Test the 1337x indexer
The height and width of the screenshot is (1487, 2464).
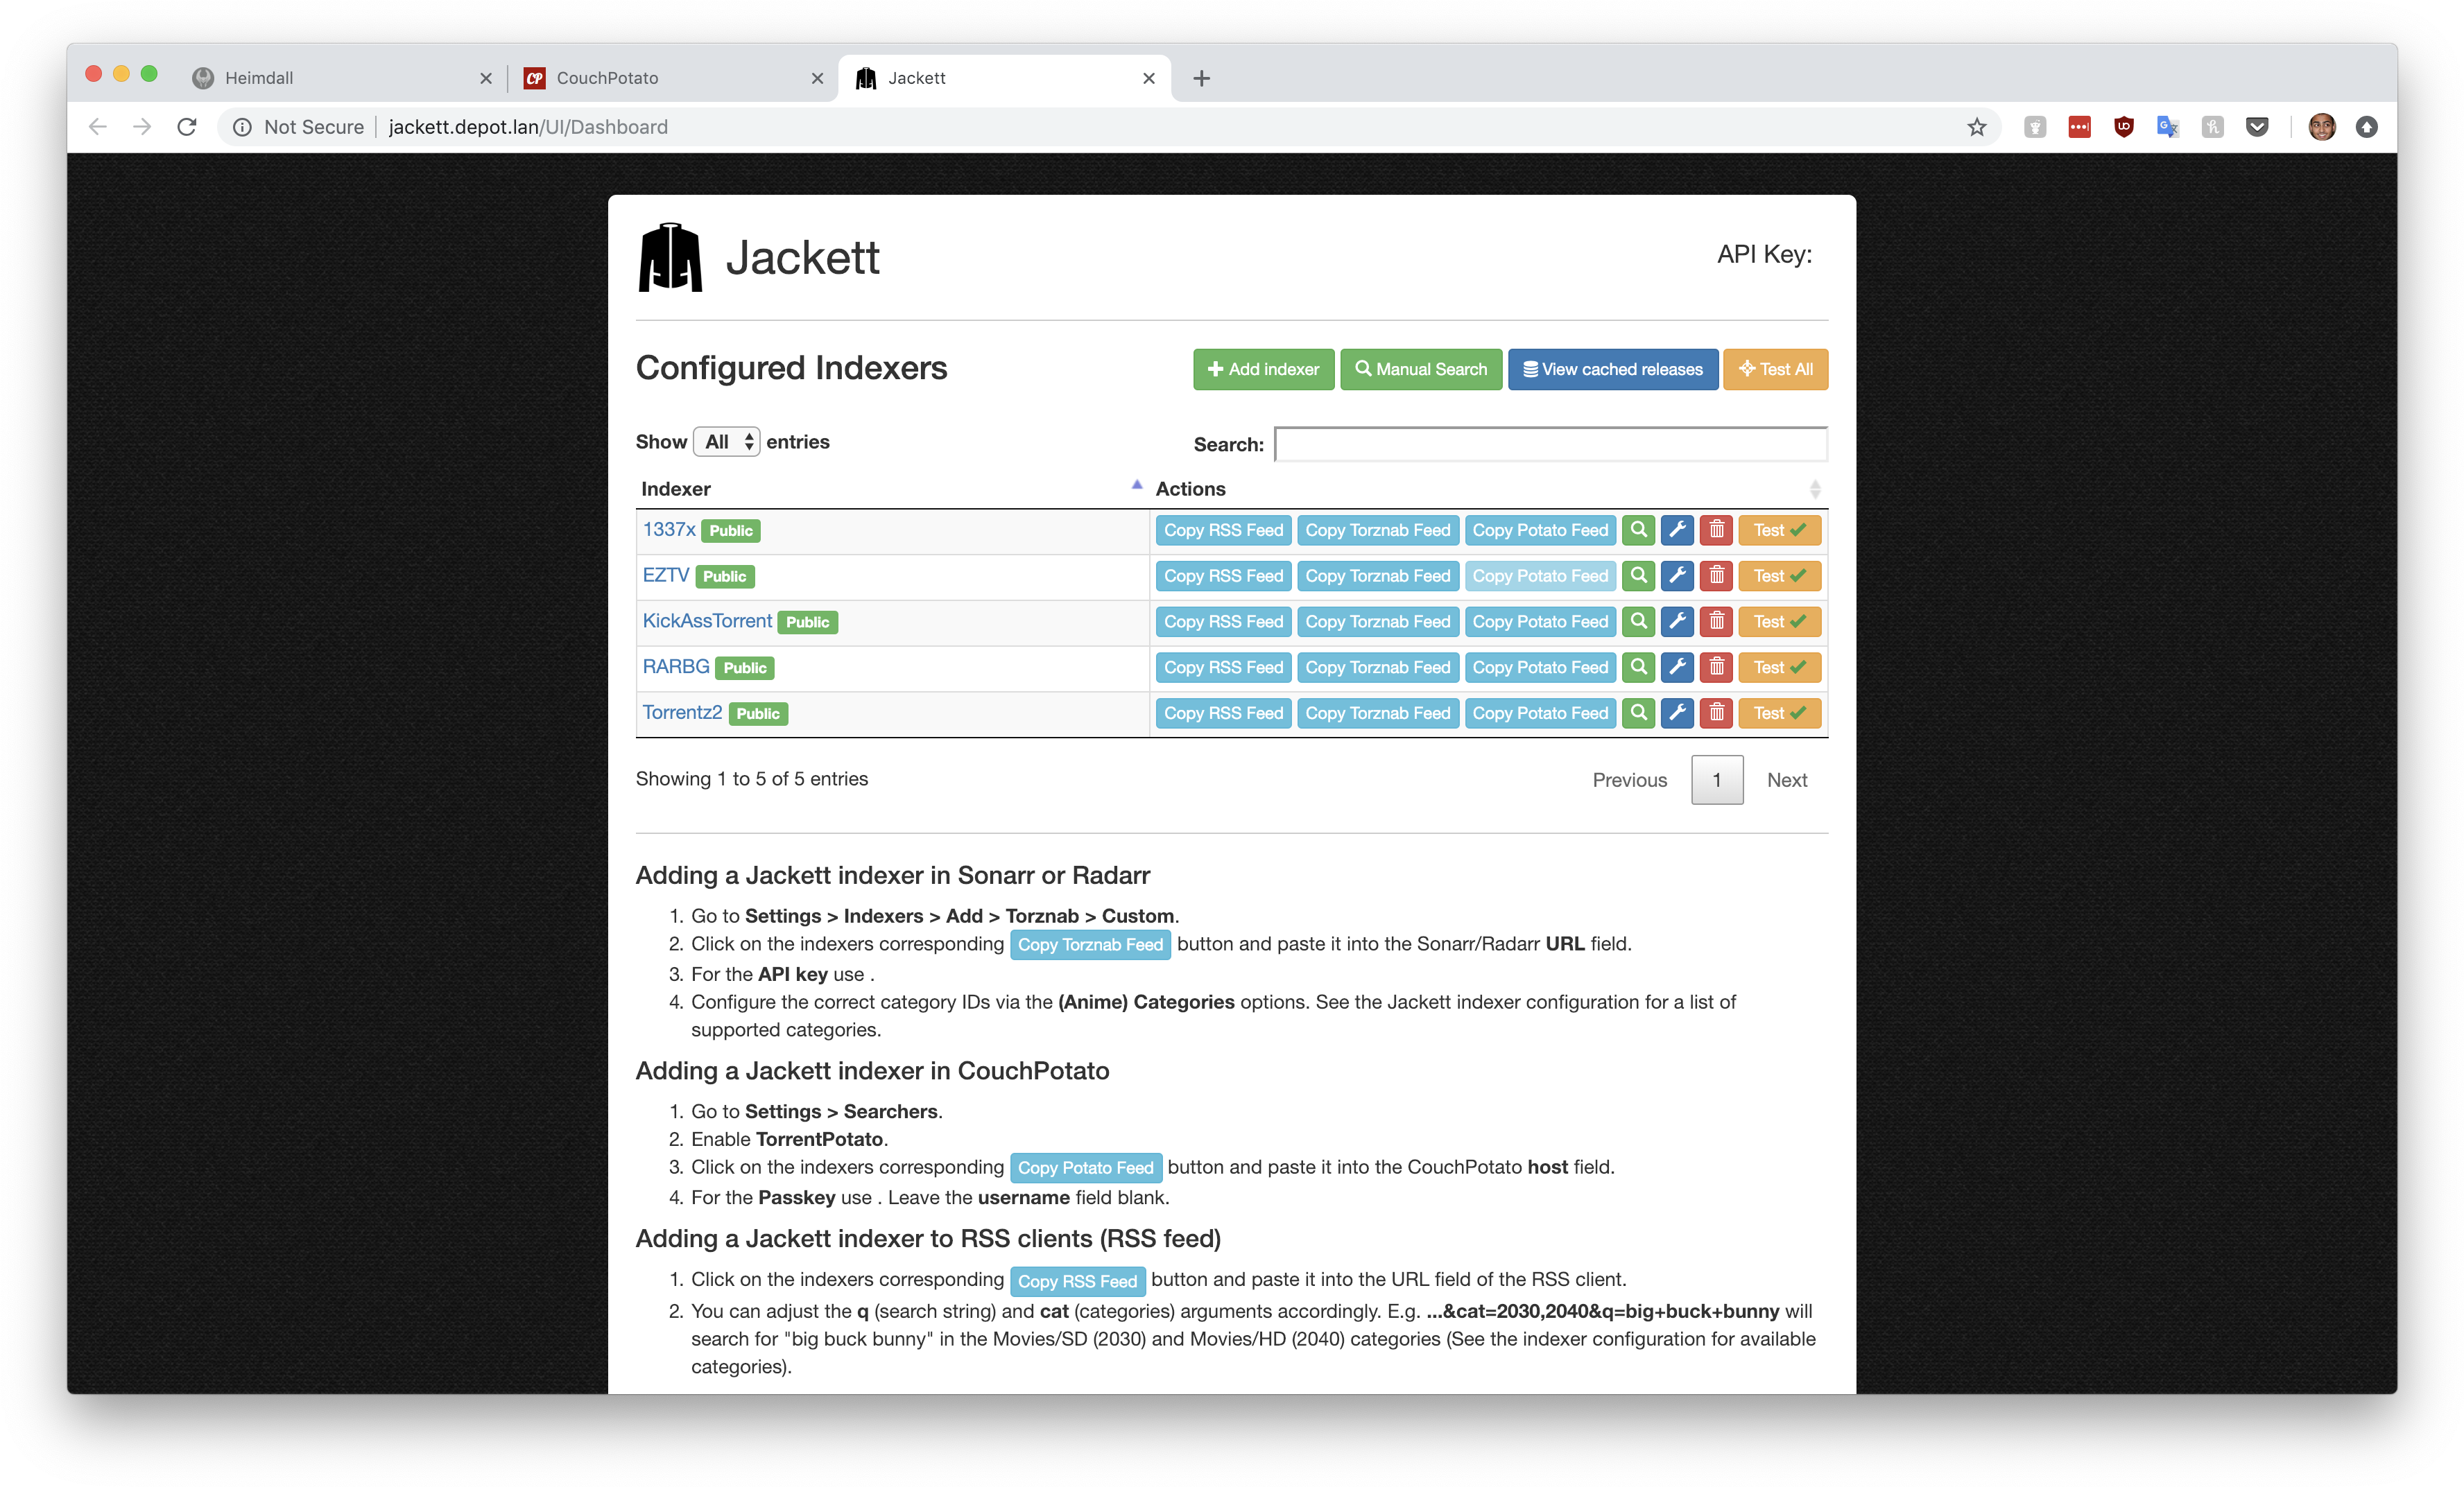(x=1780, y=530)
